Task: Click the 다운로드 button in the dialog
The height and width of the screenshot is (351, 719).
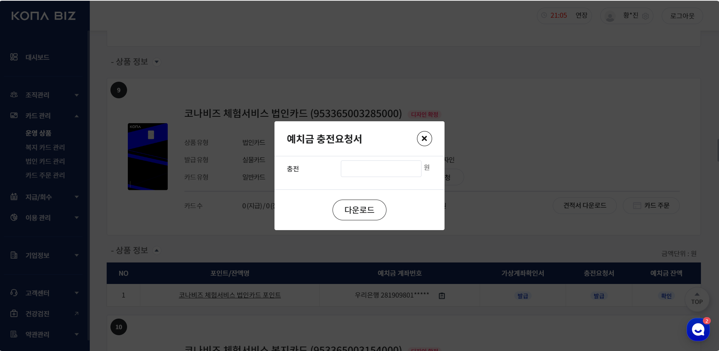Action: (x=359, y=210)
